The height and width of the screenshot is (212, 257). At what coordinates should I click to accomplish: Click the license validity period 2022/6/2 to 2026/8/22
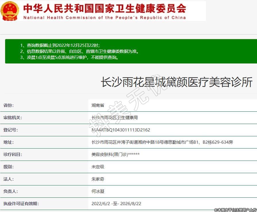(x=116, y=204)
